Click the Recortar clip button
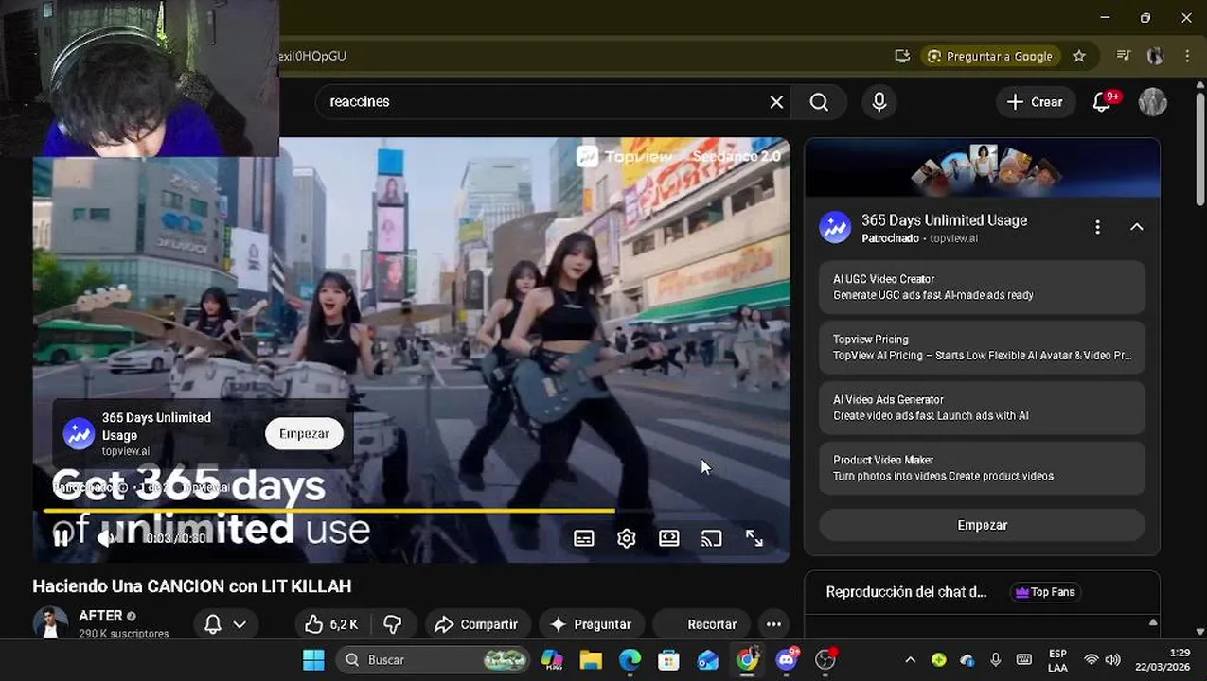The width and height of the screenshot is (1207, 681). click(701, 624)
